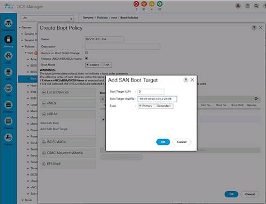
Task: Click the search icon in top bar
Action: click(256, 6)
